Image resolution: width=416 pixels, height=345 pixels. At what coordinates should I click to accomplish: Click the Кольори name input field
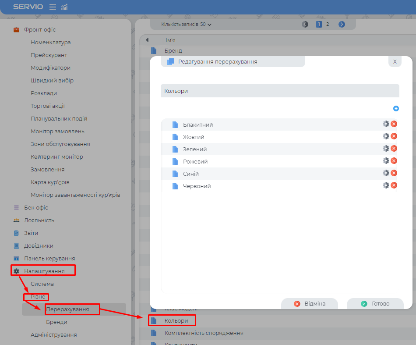[280, 91]
